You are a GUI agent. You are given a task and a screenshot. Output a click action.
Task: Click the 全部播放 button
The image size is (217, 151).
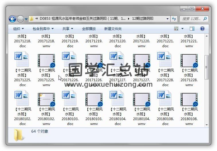(x=89, y=29)
